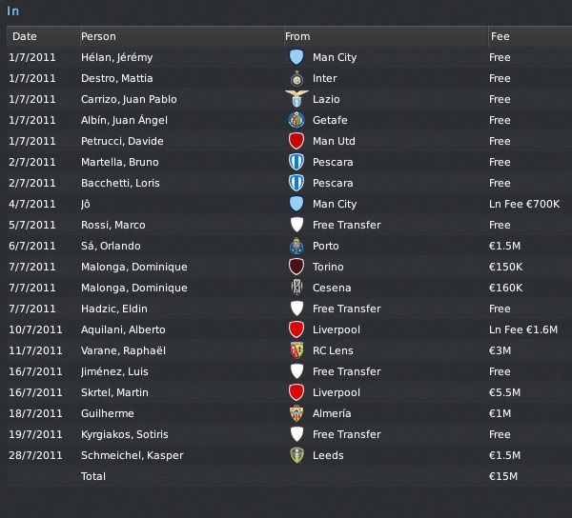Click the Man Utd club name
This screenshot has height=518, width=572.
click(x=334, y=141)
